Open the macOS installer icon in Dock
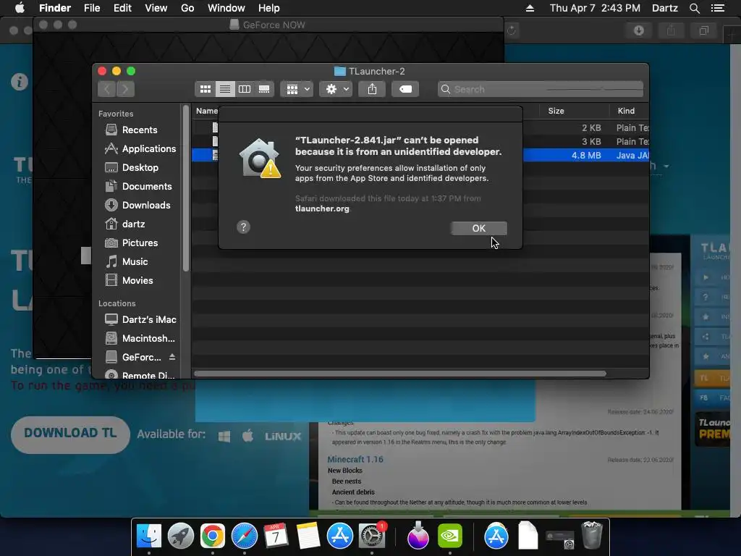Screen dimensions: 741x556 pyautogui.click(x=418, y=536)
